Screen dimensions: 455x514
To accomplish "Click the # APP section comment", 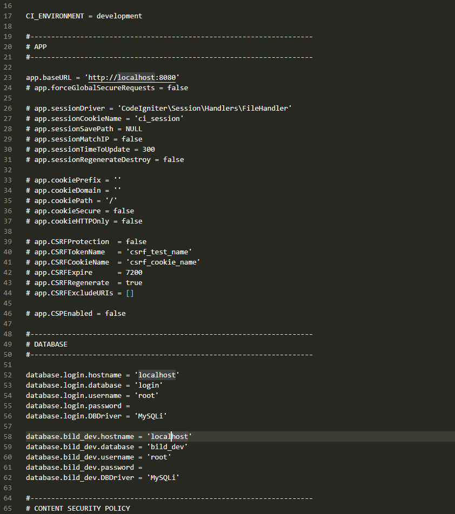I will 36,47.
